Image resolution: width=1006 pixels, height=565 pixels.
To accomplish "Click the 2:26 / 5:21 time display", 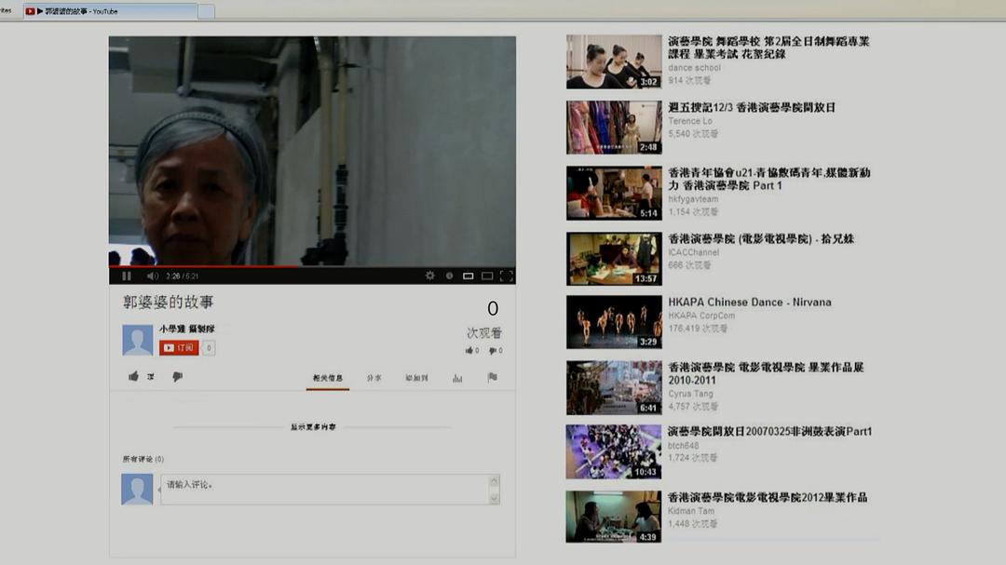I will coord(183,276).
